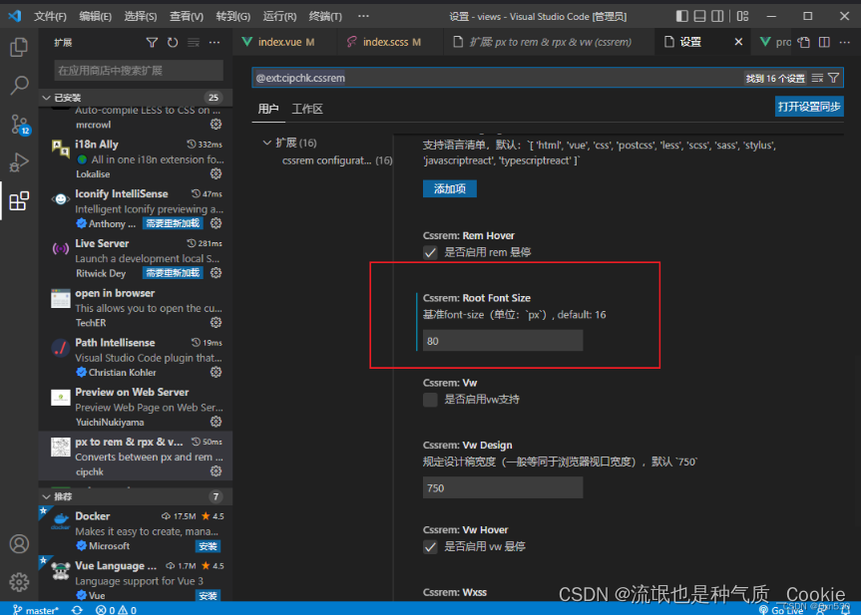
Task: Open the 编辑(E) menu
Action: 95,17
